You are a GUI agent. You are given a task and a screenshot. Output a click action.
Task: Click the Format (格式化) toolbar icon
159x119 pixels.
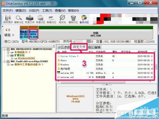[x=62, y=19]
